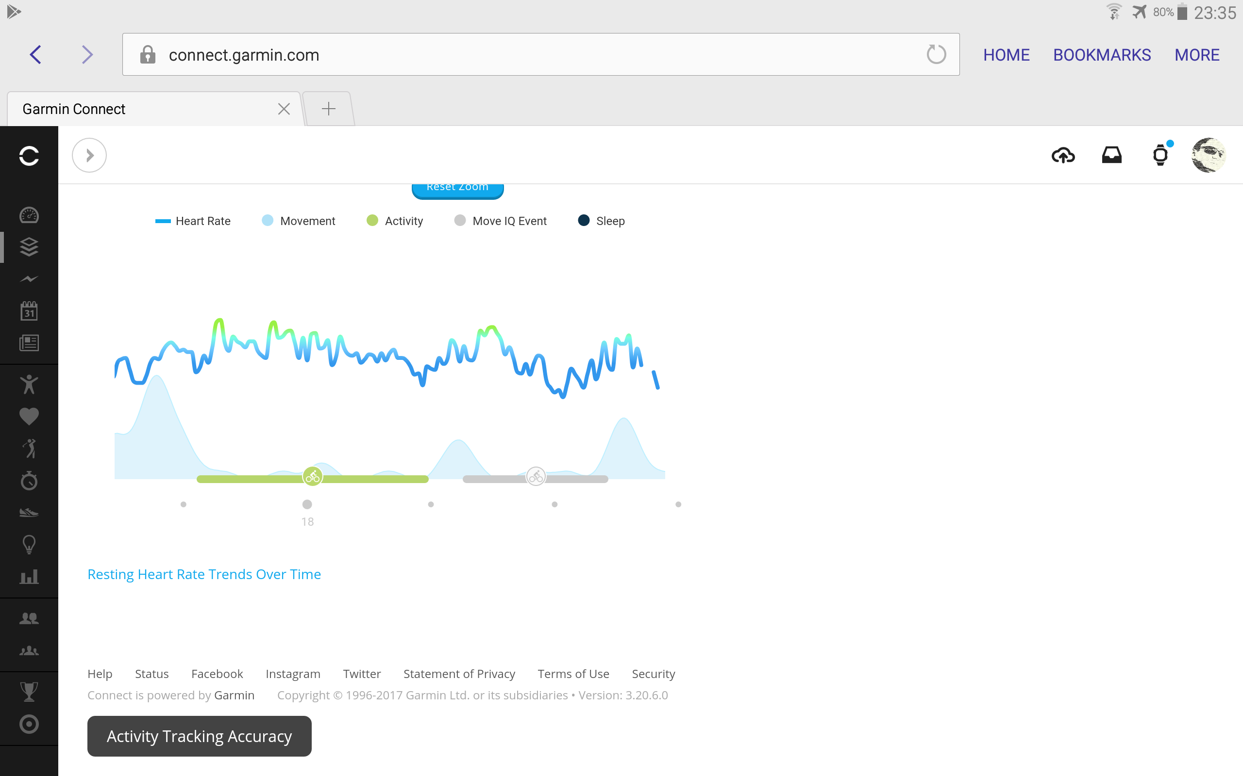Reload the page with refresh icon
The image size is (1243, 776).
click(936, 54)
